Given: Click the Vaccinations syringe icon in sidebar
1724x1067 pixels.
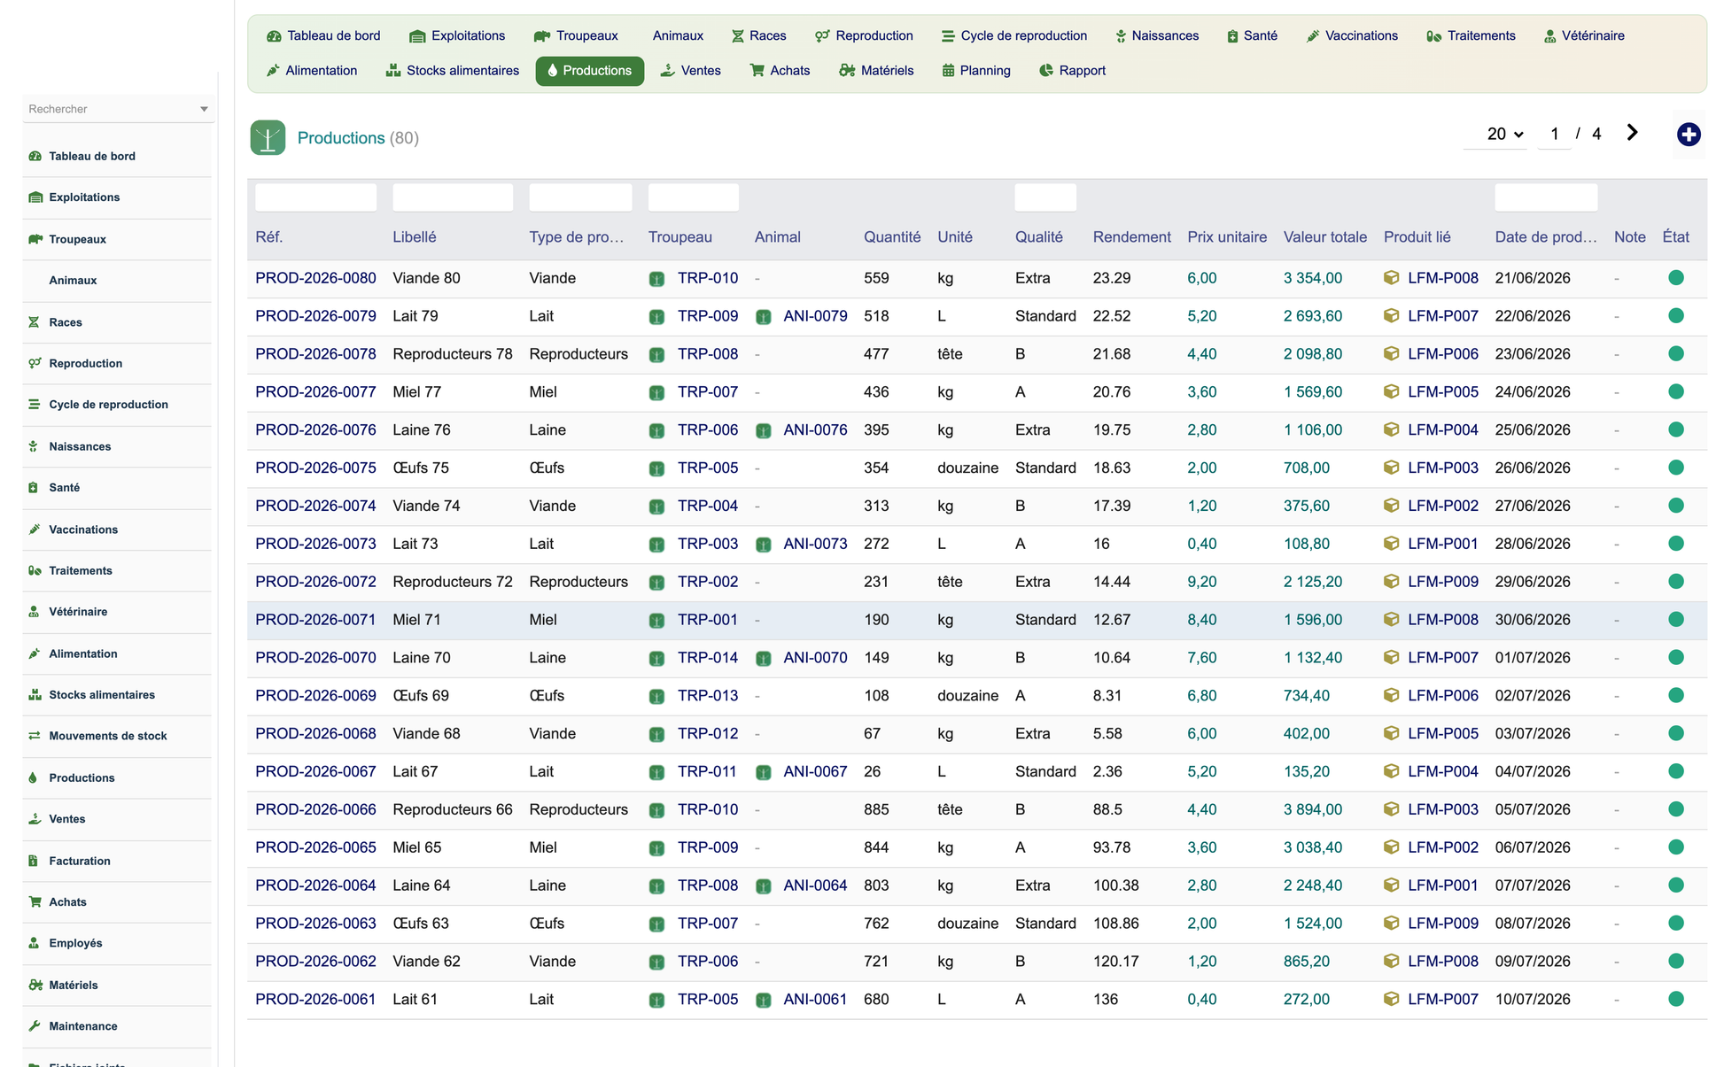Looking at the screenshot, I should click(x=34, y=530).
